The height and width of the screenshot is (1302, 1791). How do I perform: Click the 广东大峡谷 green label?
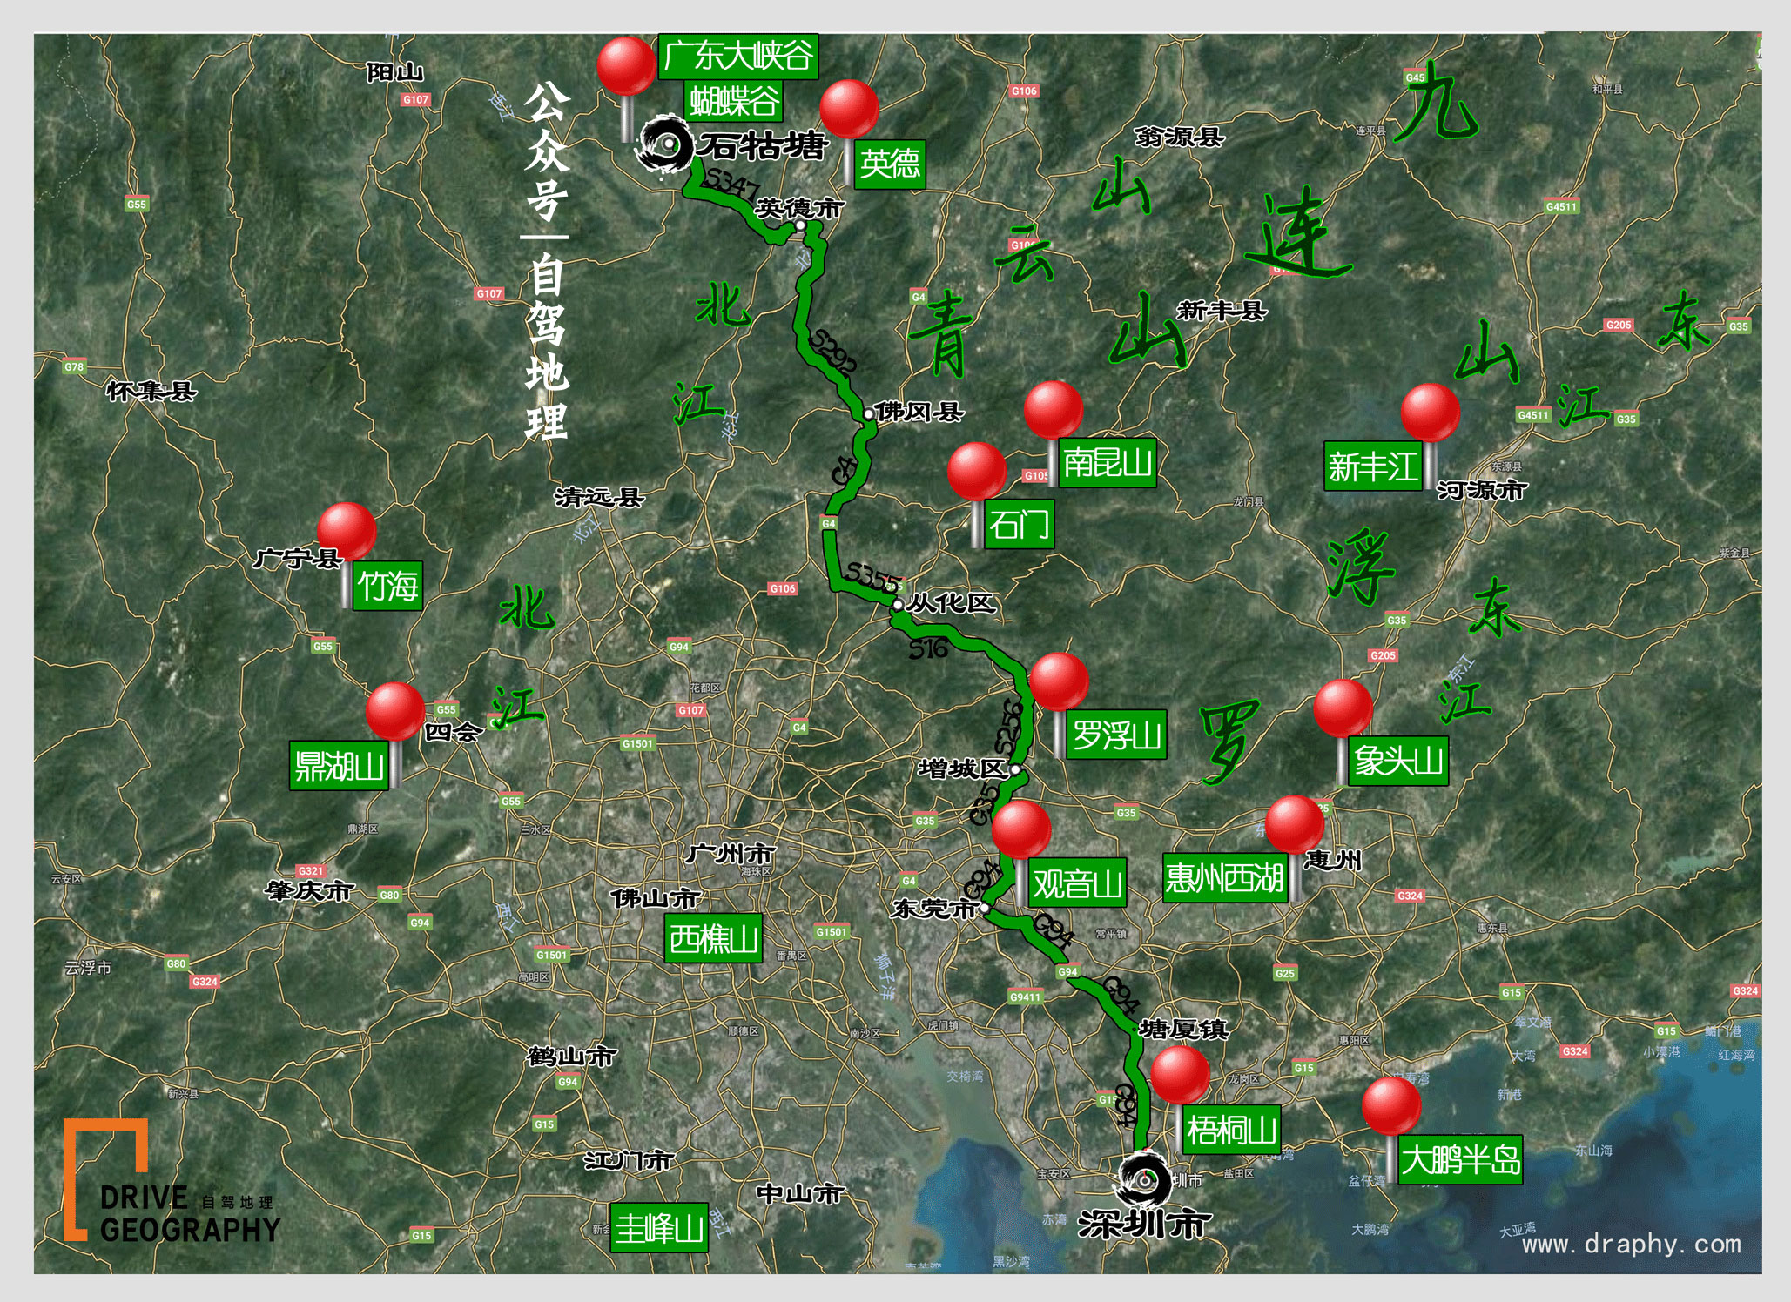(x=737, y=57)
